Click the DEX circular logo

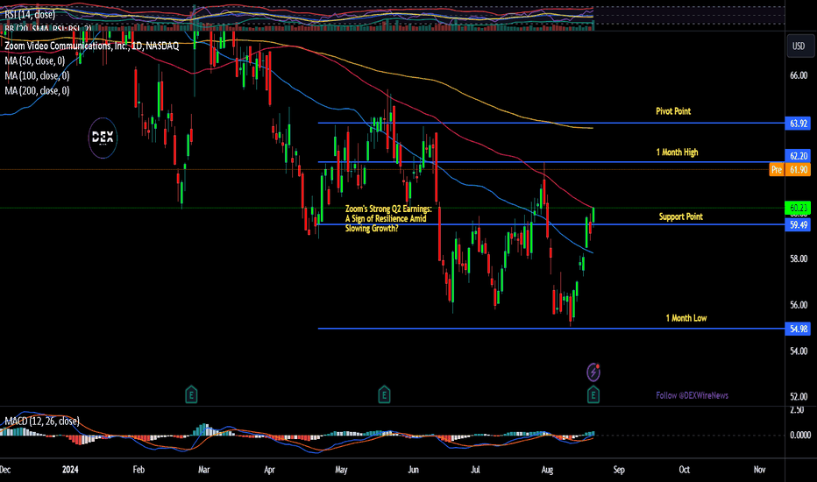point(103,138)
